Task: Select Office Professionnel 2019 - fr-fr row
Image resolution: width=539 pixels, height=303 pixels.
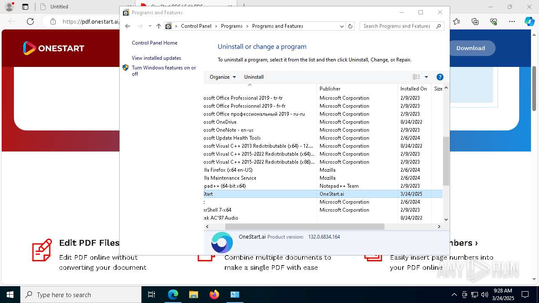Action: coord(323,106)
